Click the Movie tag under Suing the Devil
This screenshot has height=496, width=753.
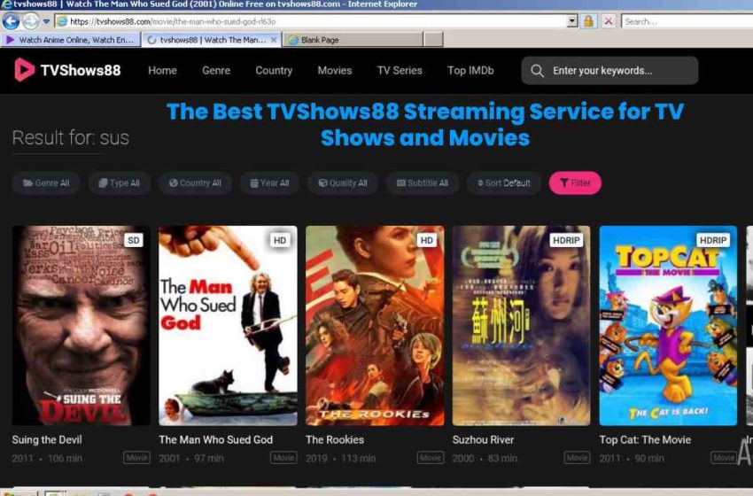click(136, 458)
